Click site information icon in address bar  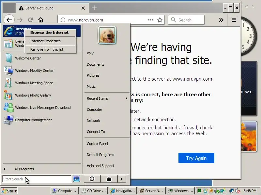[63, 20]
